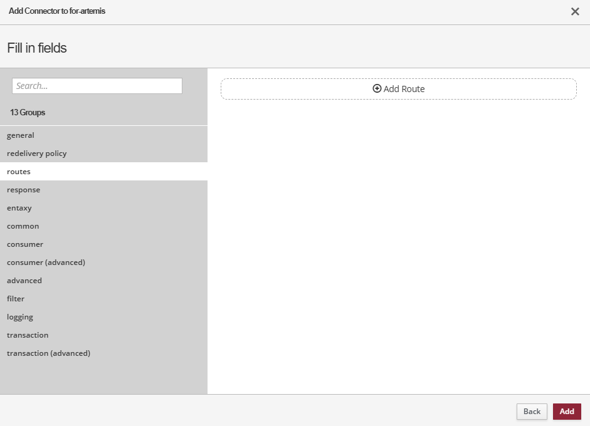Open the logging group
The width and height of the screenshot is (590, 426).
point(20,317)
